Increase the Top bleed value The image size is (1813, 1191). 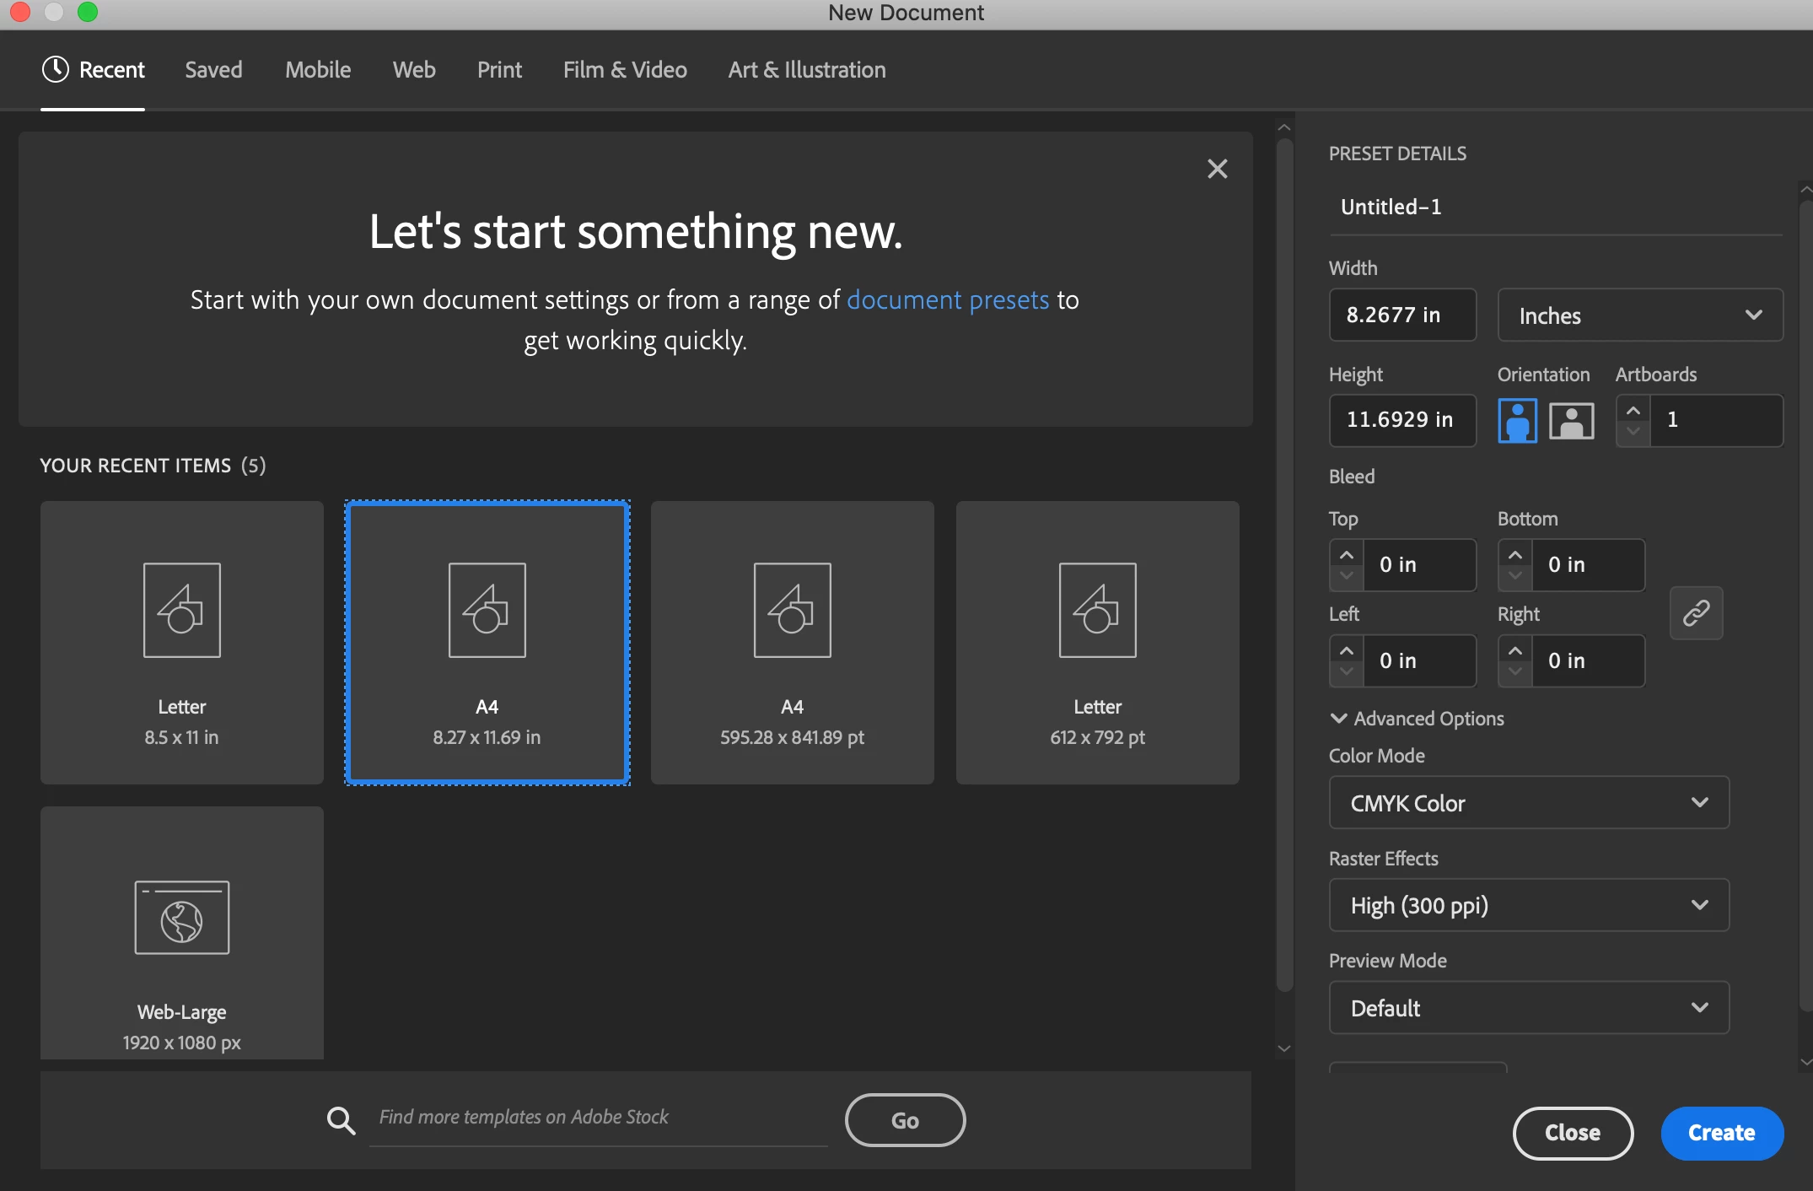[1347, 555]
